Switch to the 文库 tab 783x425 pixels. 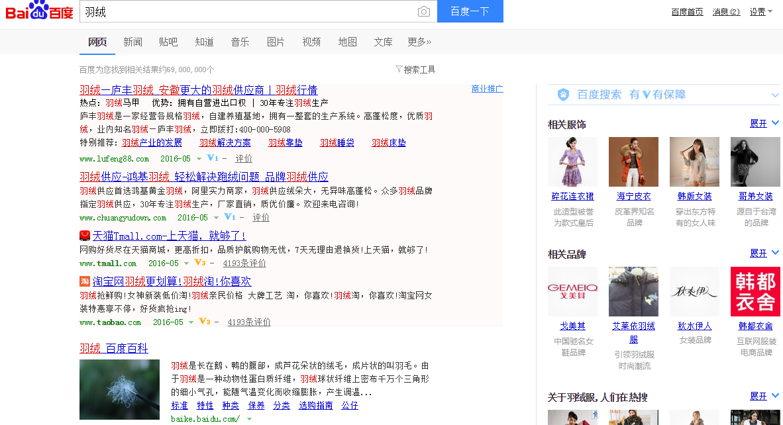click(383, 42)
